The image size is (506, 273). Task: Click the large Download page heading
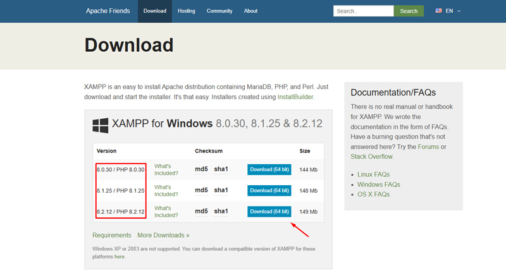click(x=129, y=45)
